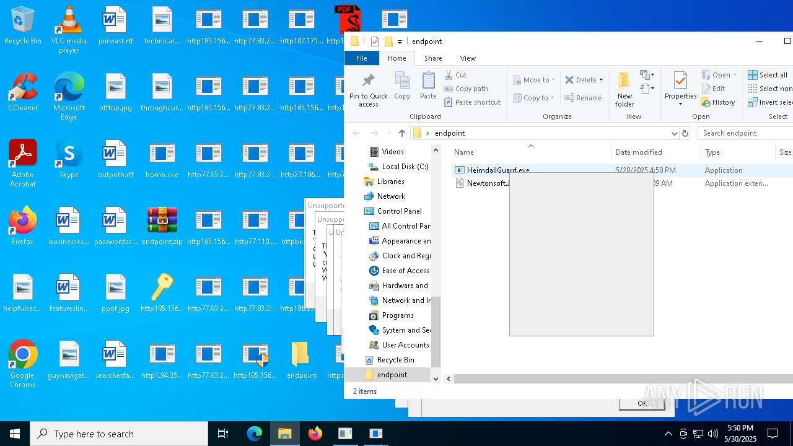Select Ease of Access tree item

coord(405,271)
